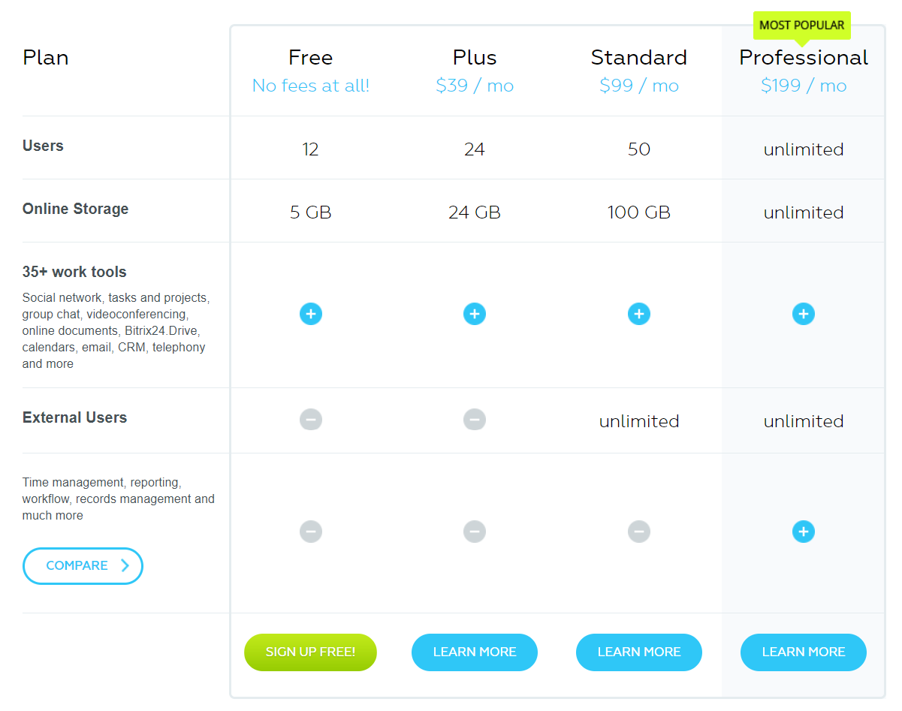
Task: Expand the Professional plan column header
Action: 804,57
